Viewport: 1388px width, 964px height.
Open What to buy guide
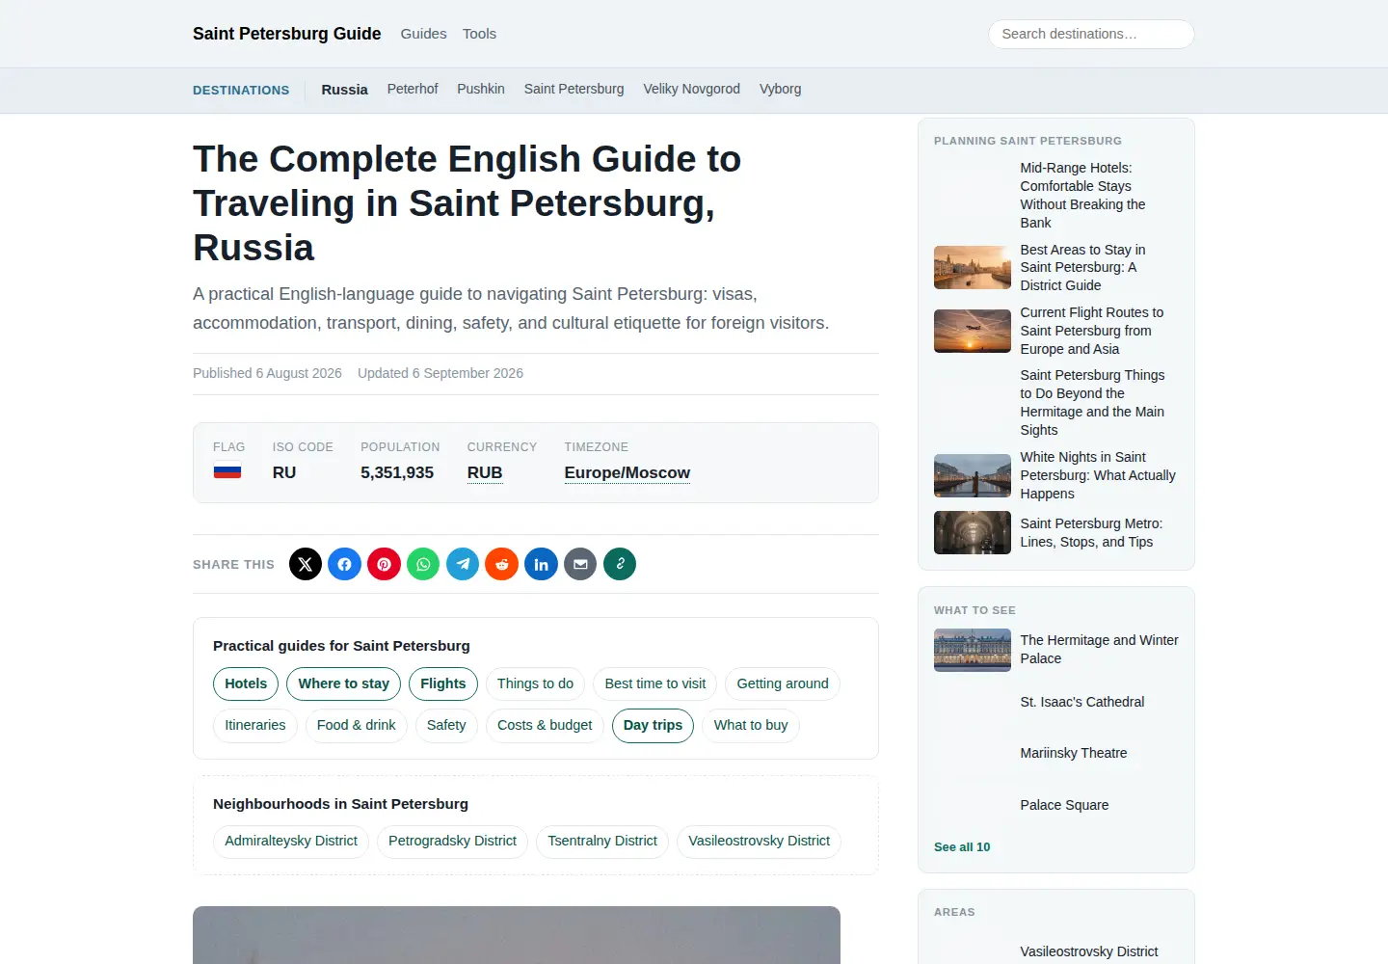click(751, 726)
